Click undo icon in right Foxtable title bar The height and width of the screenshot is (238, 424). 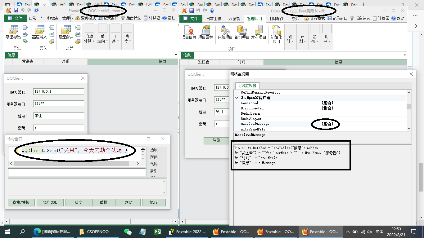coord(198,10)
